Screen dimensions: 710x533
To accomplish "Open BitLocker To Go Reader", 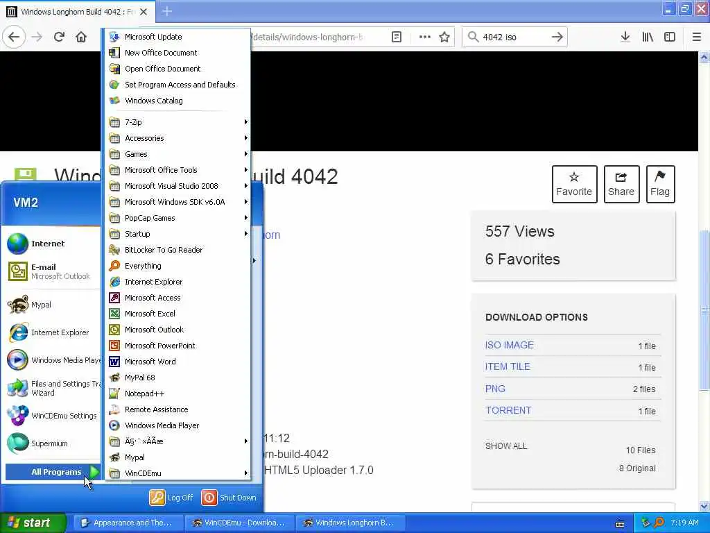I will (x=177, y=250).
